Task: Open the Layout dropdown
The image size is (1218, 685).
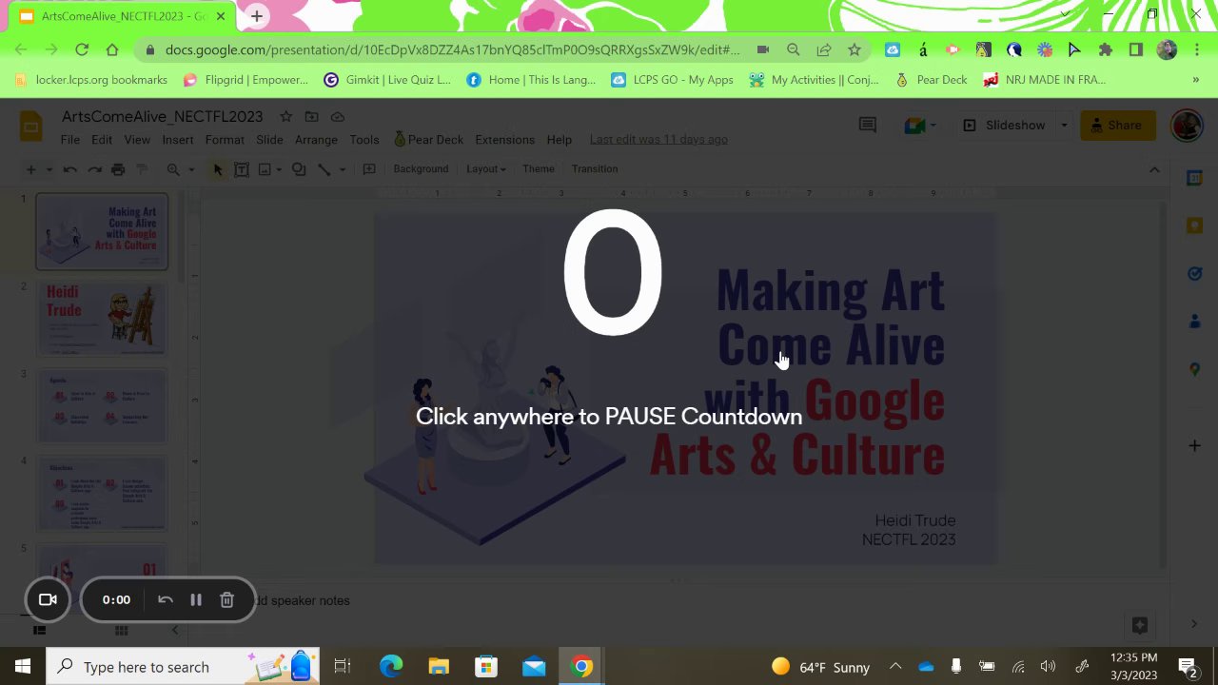Action: coord(485,169)
